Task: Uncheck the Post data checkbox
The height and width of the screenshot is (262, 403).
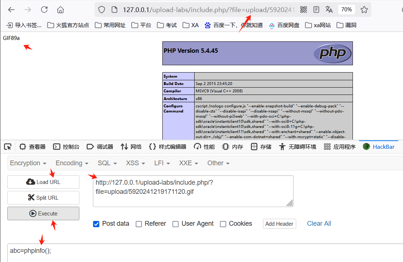Action: point(96,224)
